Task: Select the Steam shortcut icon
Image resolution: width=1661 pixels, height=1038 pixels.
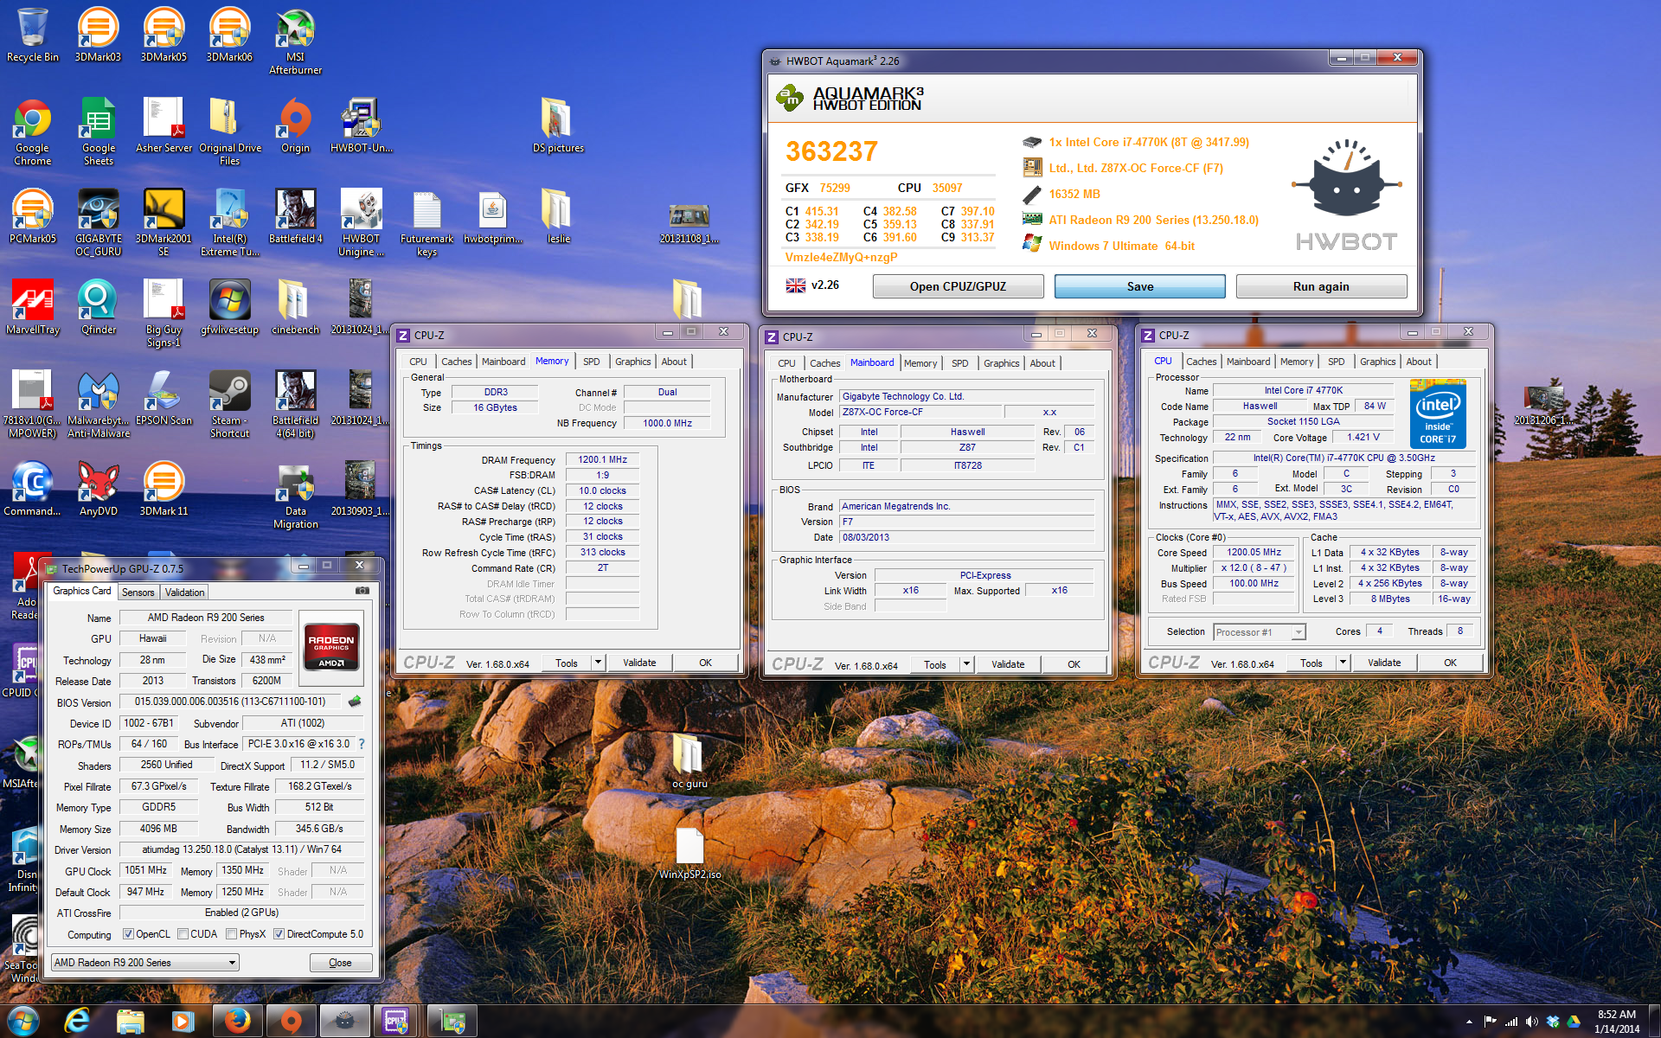Action: (x=229, y=404)
